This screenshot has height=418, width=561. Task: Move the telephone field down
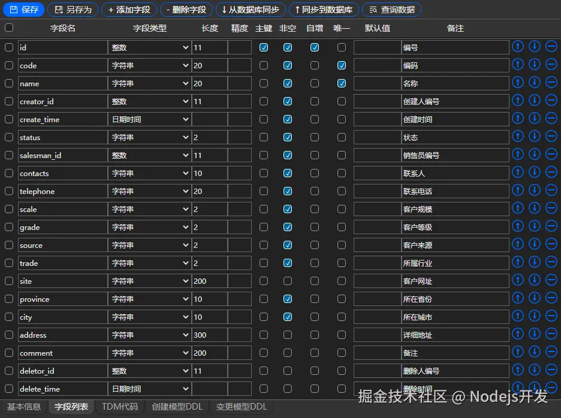coord(534,190)
